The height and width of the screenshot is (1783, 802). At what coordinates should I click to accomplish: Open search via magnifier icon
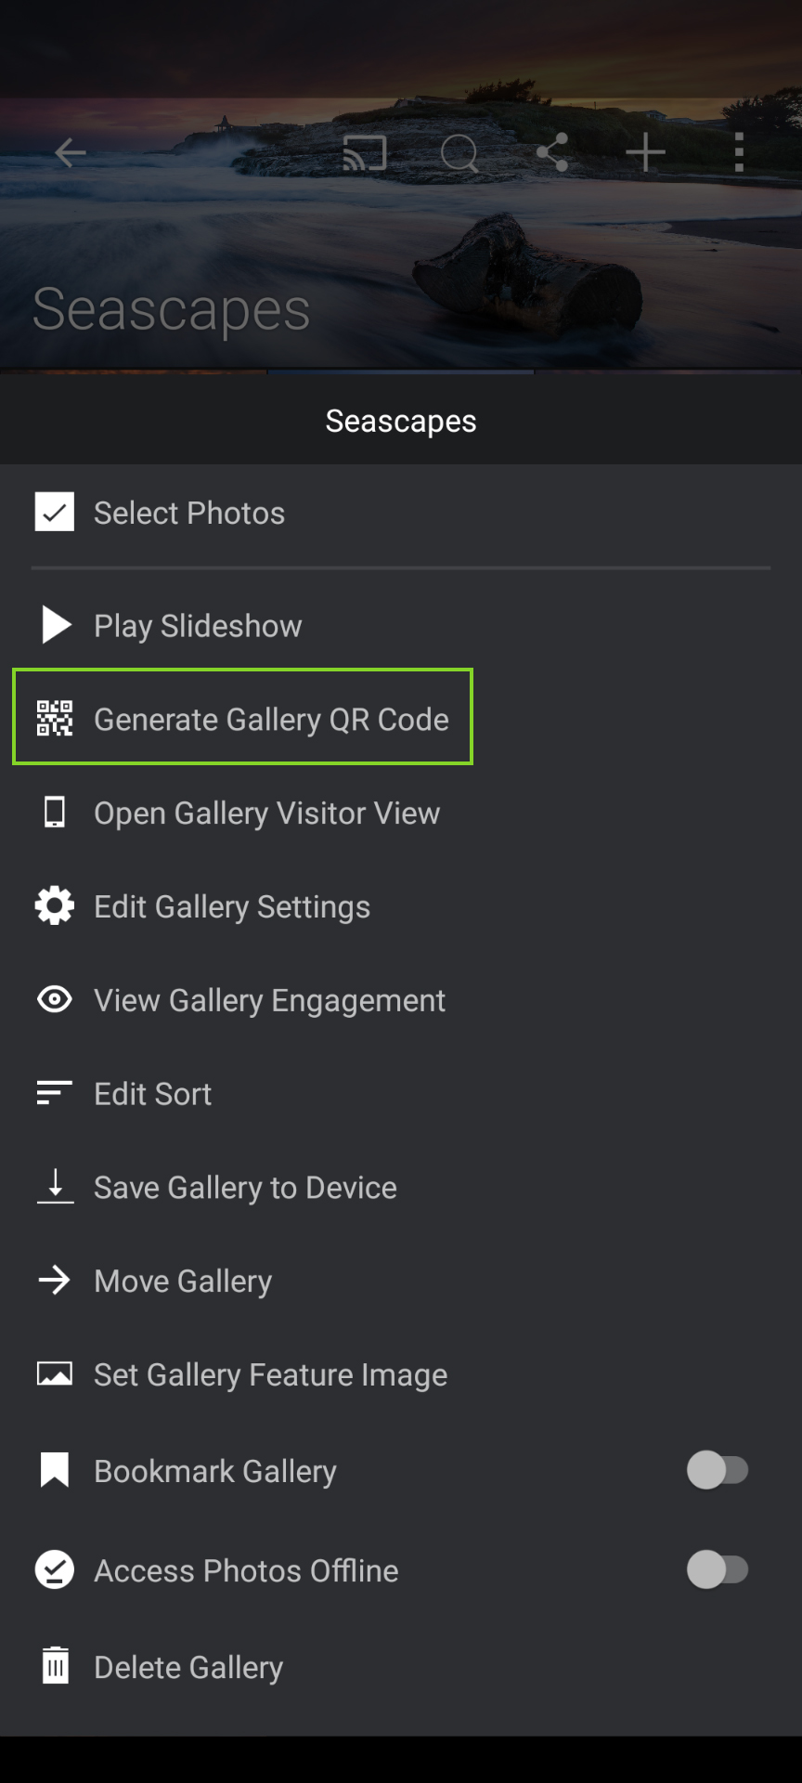click(459, 154)
